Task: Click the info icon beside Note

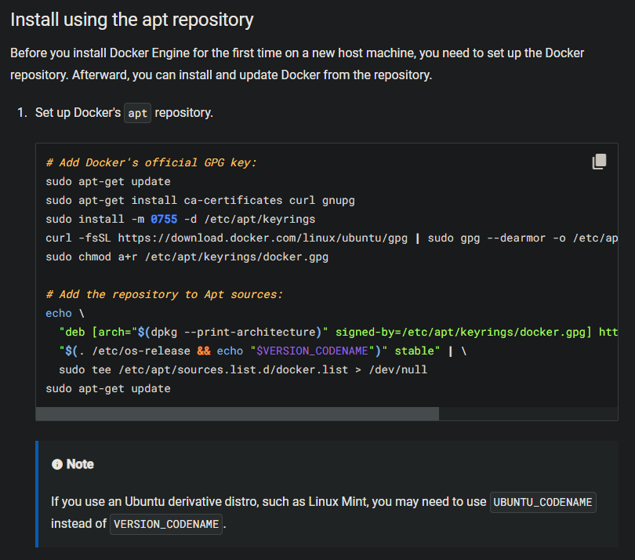Action: (57, 464)
